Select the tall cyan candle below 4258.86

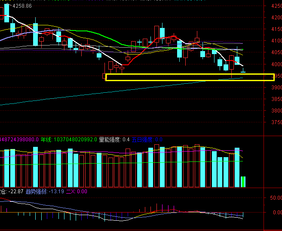(6, 13)
